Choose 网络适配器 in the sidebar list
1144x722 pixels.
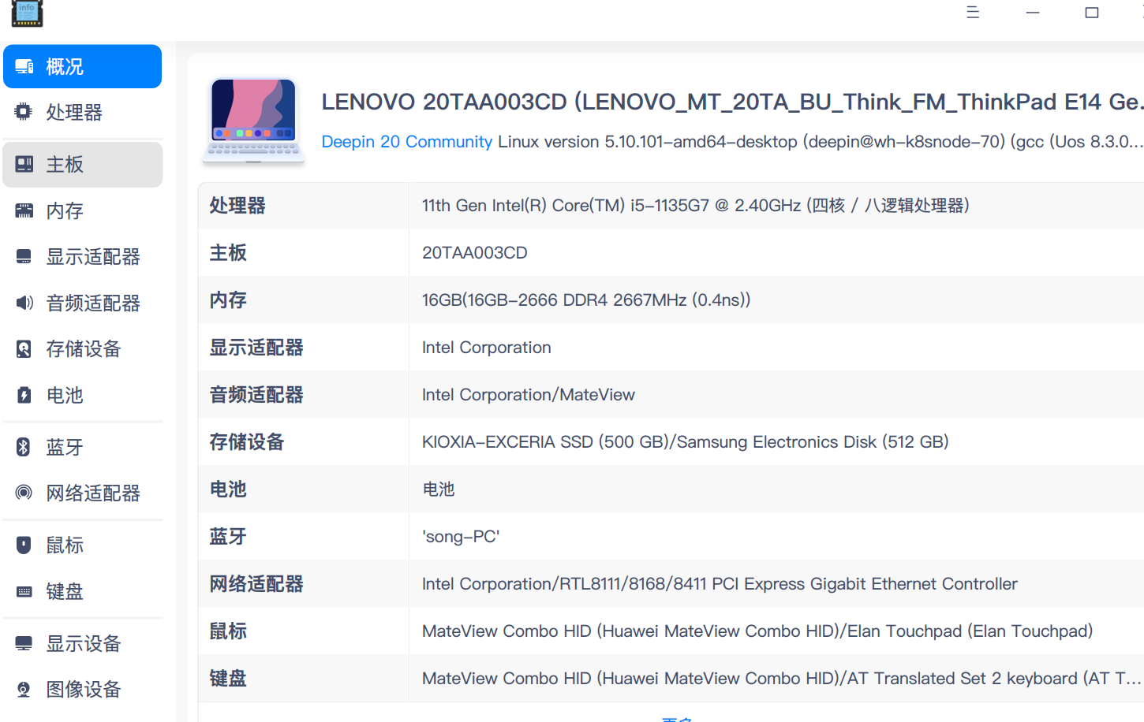82,493
